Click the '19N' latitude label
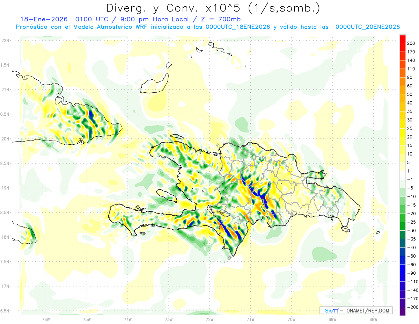This screenshot has width=419, height=324. pyautogui.click(x=5, y=188)
